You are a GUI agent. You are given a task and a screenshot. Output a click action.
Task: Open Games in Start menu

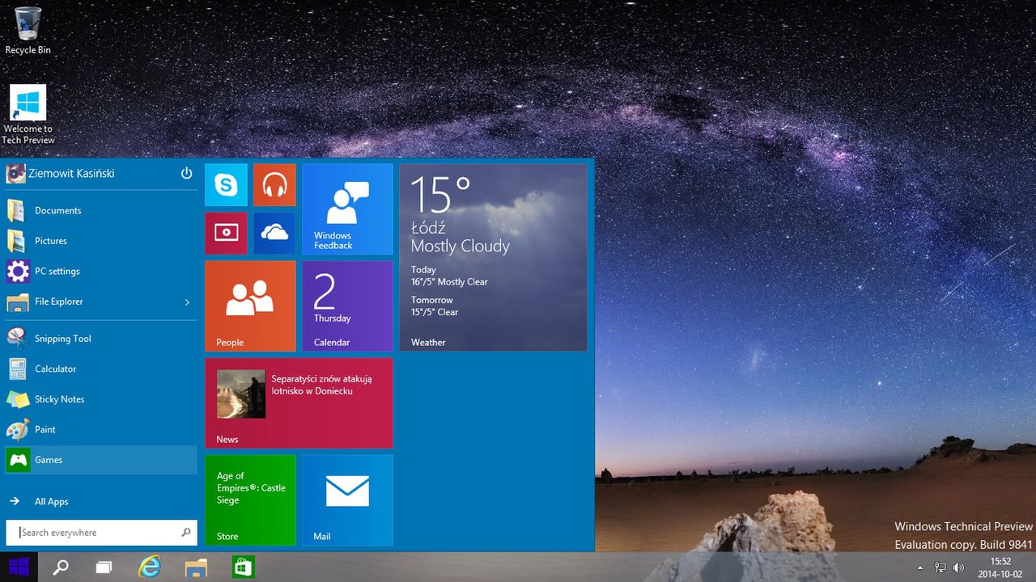click(101, 460)
